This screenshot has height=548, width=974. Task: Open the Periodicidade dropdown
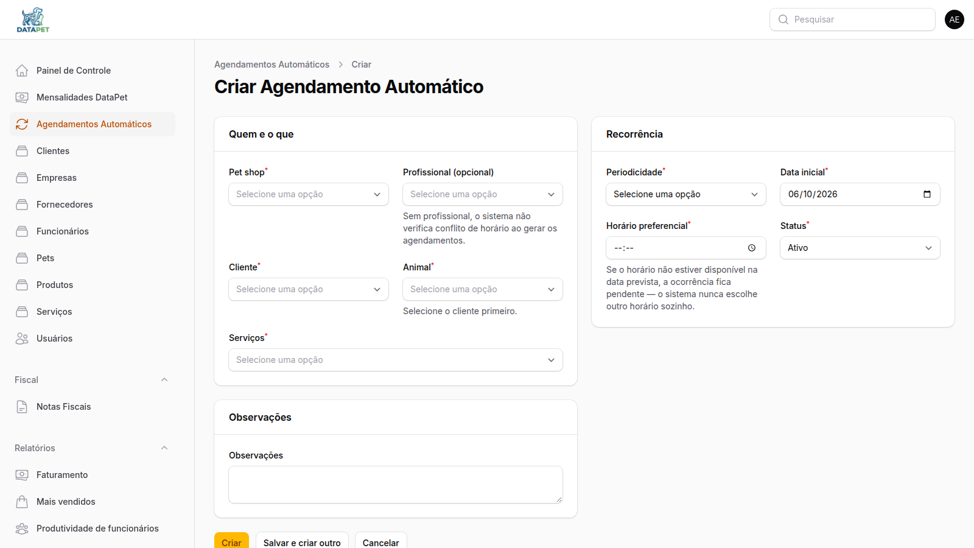[x=686, y=194]
